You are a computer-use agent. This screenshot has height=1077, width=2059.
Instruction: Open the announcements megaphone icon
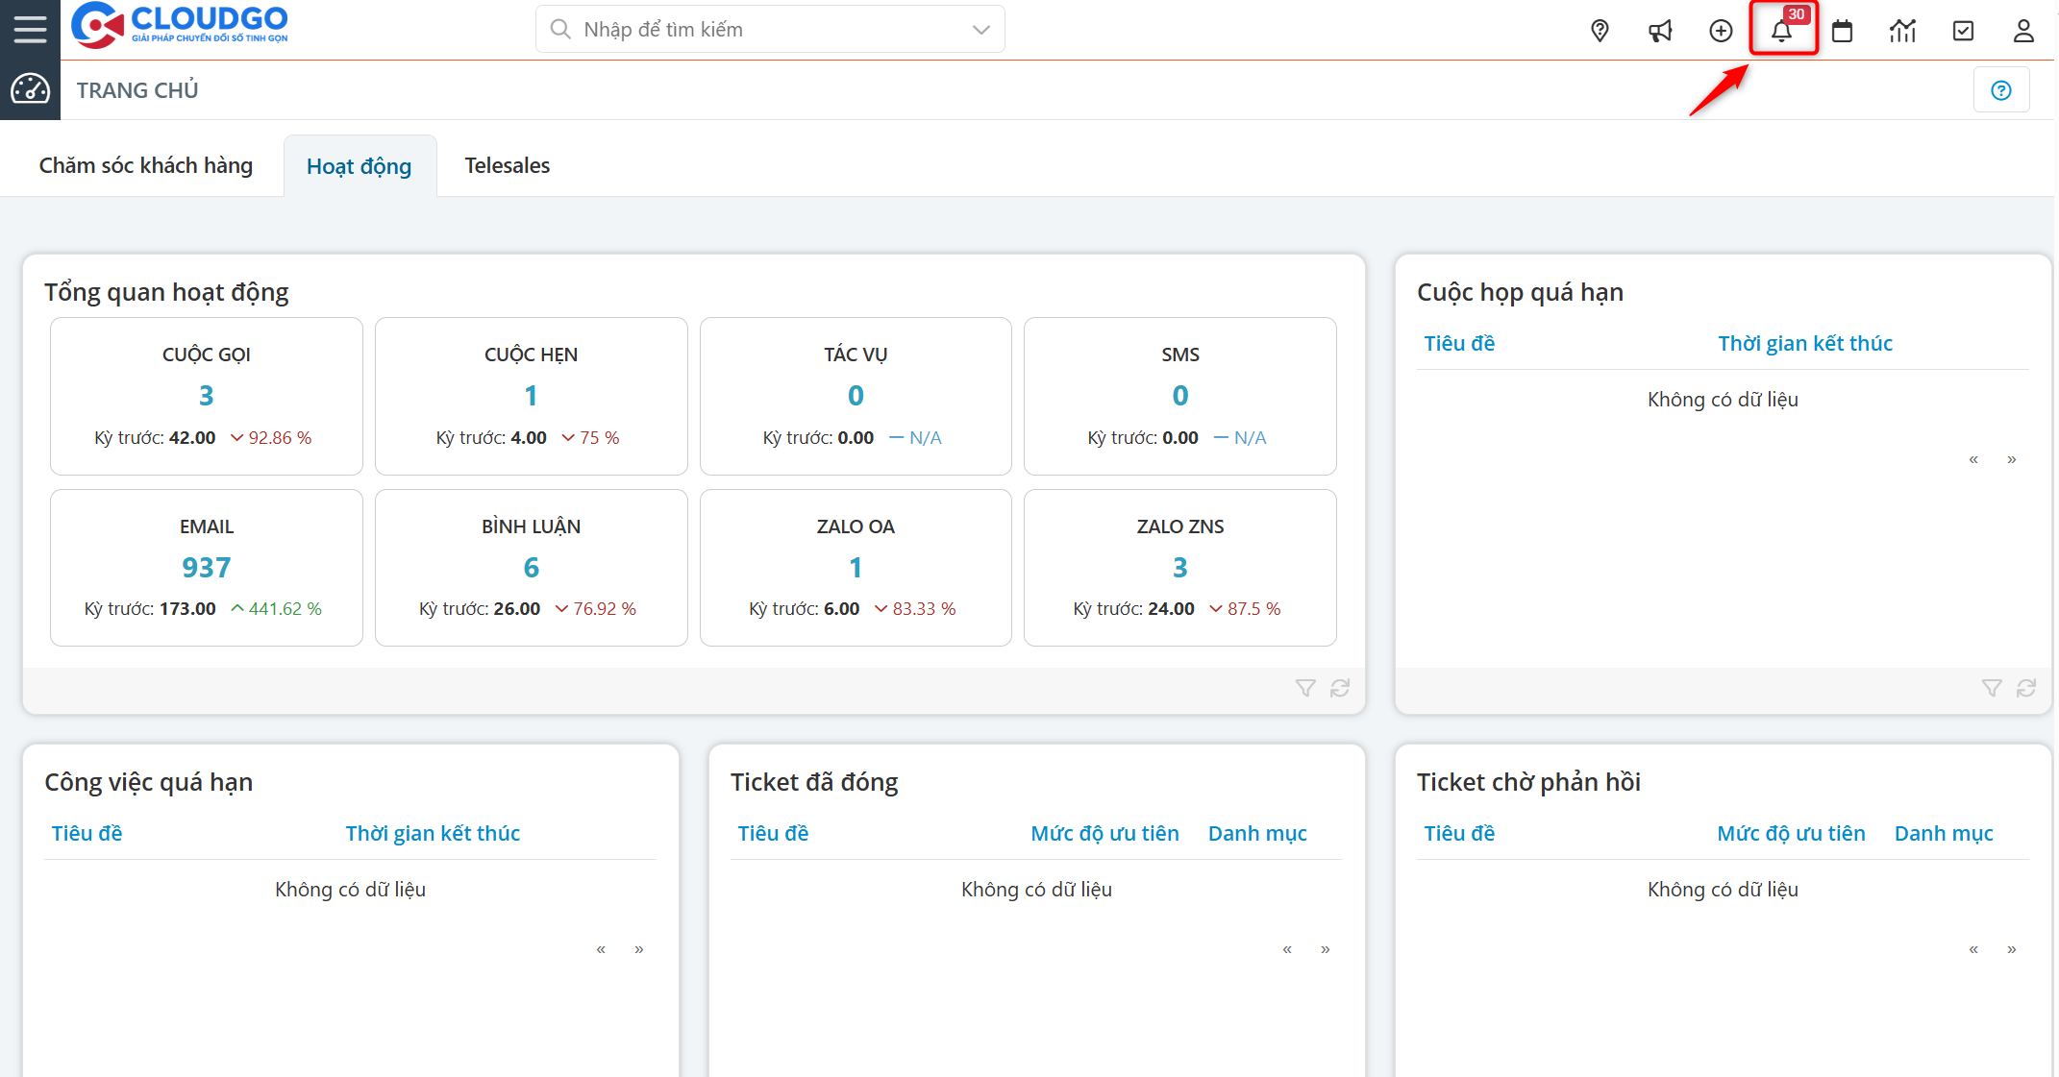click(x=1660, y=31)
